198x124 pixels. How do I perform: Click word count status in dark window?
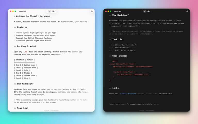click(x=147, y=111)
